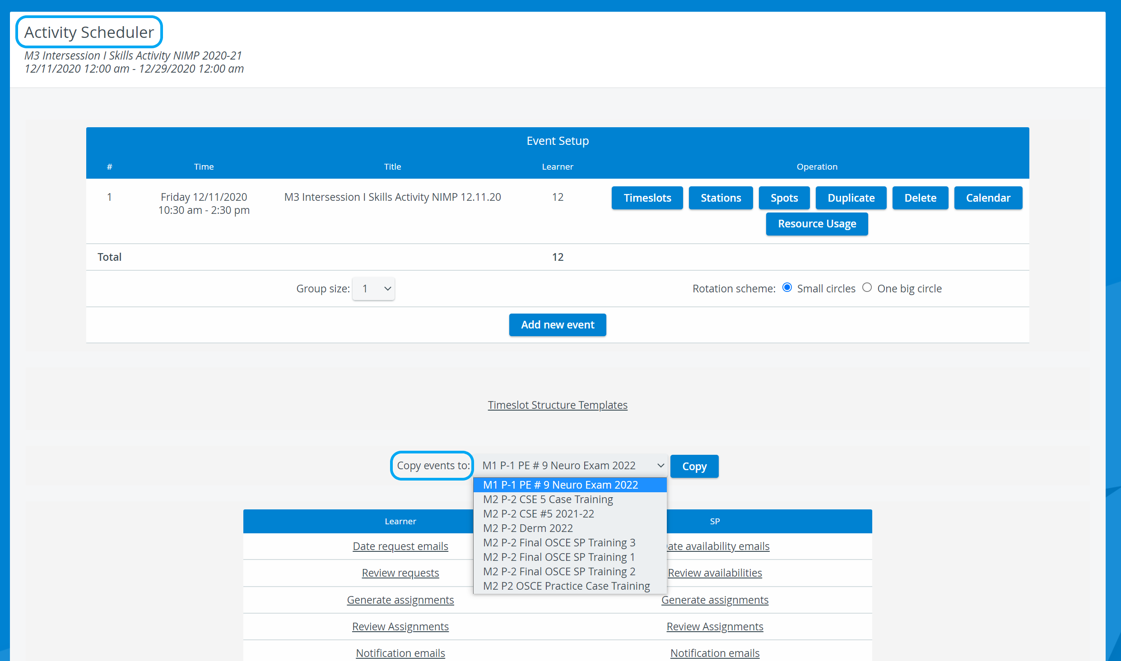Image resolution: width=1121 pixels, height=661 pixels.
Task: Open the Calendar for this event
Action: point(988,198)
